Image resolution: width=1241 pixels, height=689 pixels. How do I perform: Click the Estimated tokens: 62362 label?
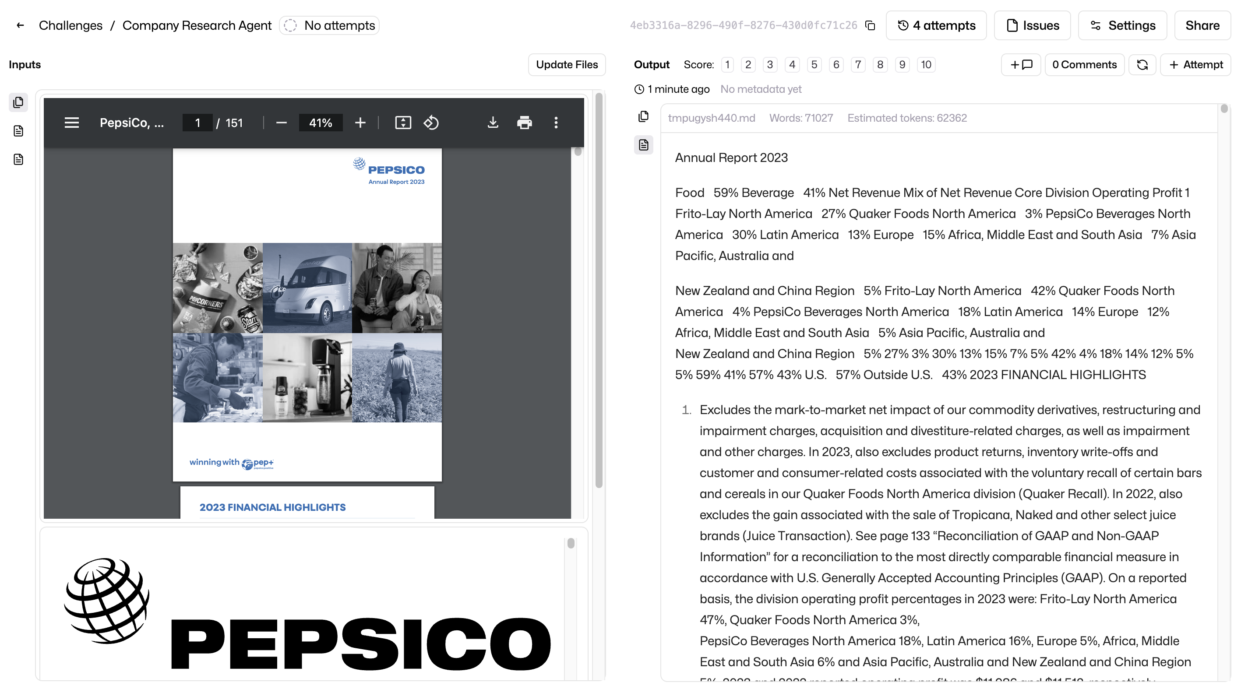pyautogui.click(x=907, y=118)
